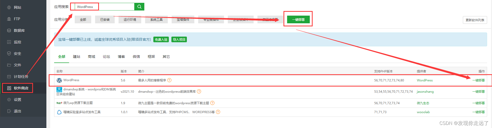Click 一键部署 link in 喔噢实验室 row

pos(479,112)
